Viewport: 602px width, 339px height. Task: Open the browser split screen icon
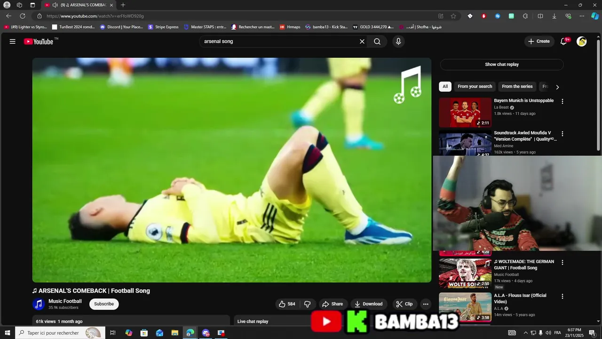(540, 16)
